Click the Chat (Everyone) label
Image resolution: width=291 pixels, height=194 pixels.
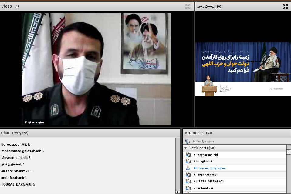click(x=20, y=133)
